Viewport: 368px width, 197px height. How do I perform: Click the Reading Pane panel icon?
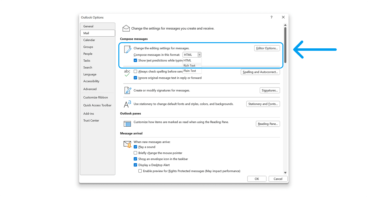point(127,124)
